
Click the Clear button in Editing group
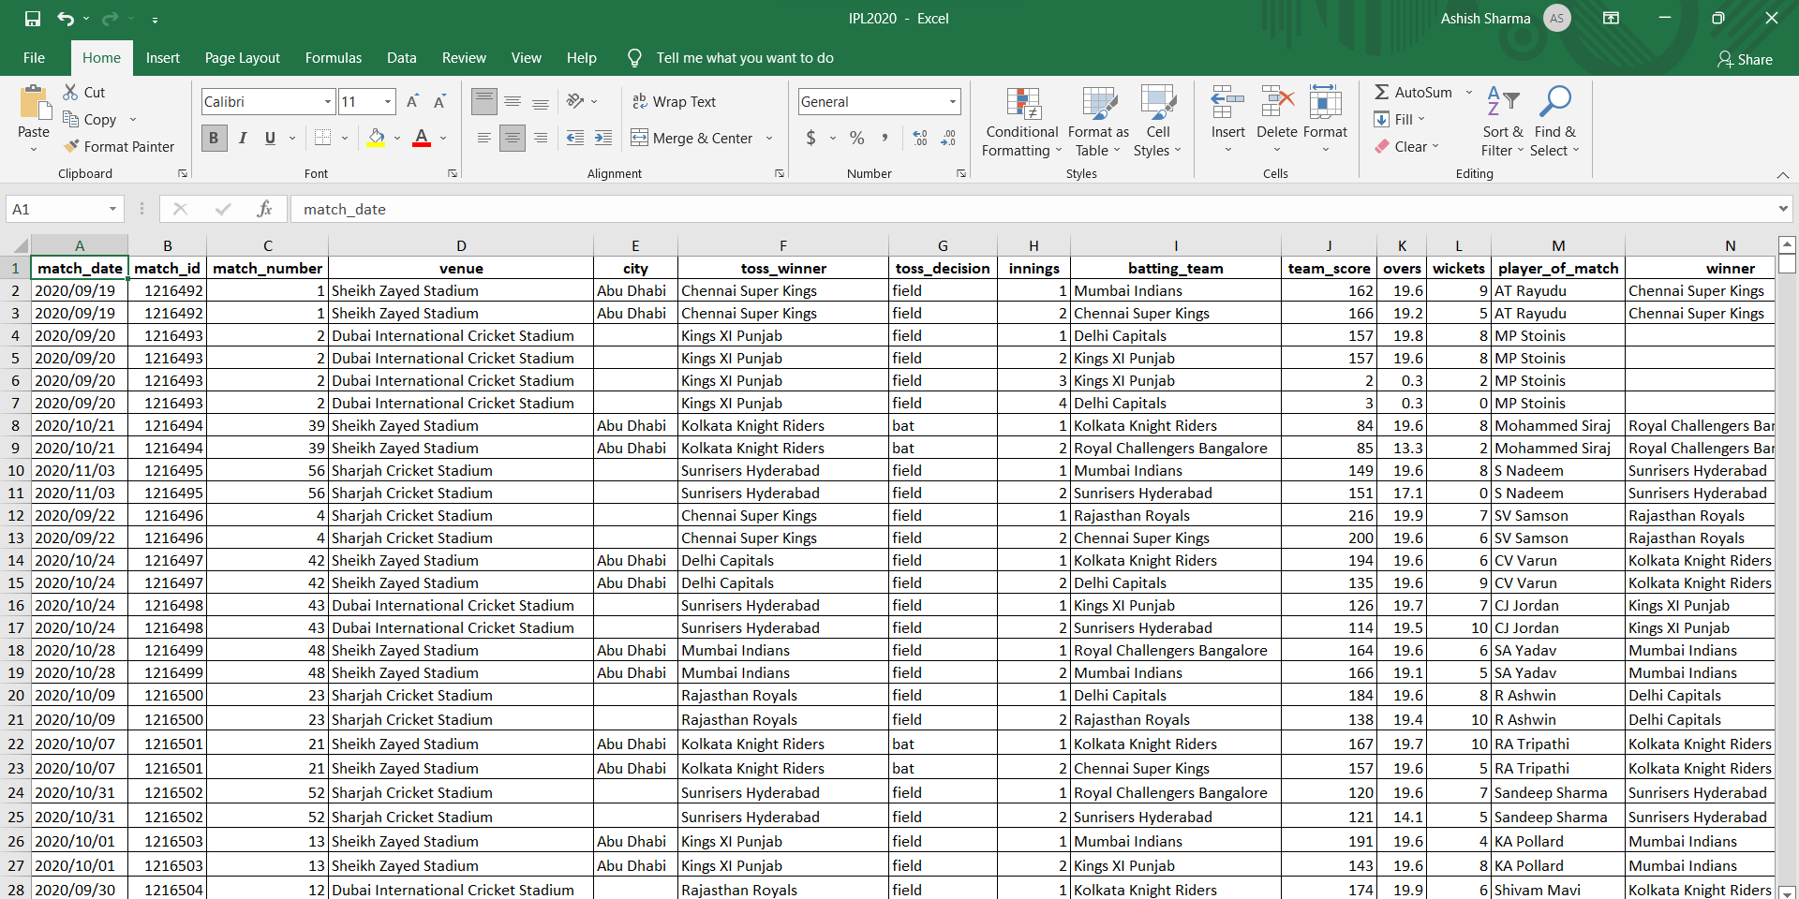click(1405, 146)
